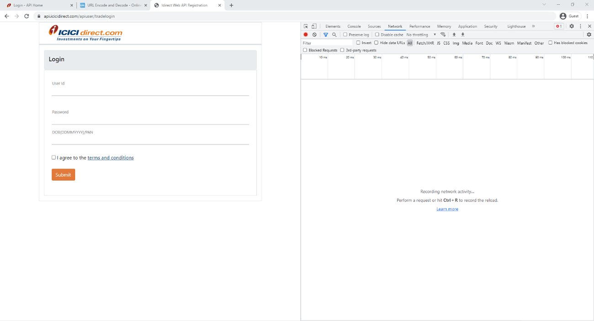Open the DevTools three-dot customize menu
The height and width of the screenshot is (321, 594).
(580, 27)
